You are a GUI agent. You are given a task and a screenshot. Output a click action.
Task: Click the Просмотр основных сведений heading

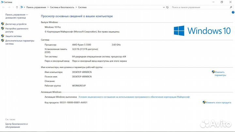[77, 16]
